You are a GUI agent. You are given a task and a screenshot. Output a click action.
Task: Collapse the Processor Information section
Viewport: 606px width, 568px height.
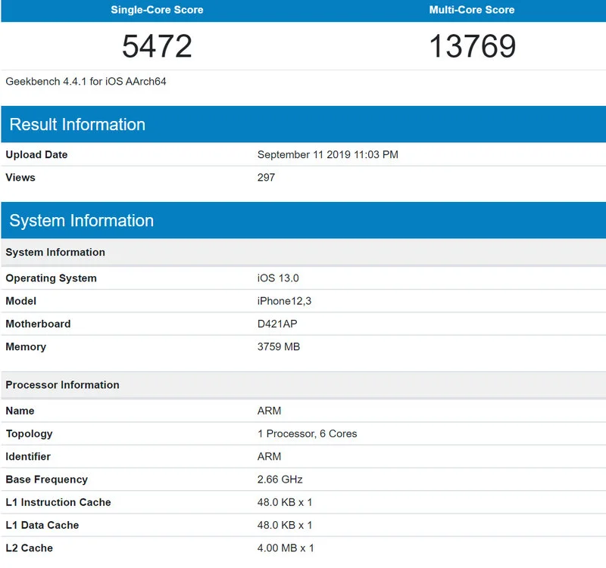click(63, 385)
